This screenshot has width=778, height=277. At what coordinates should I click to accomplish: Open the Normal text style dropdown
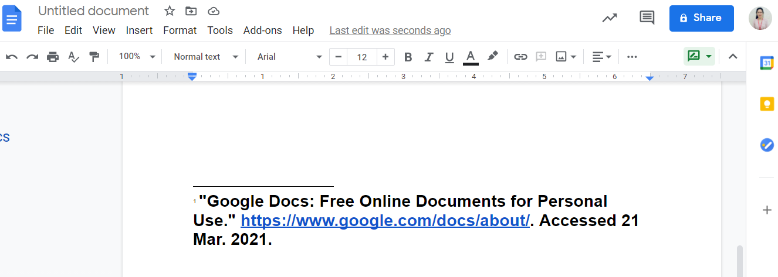(x=206, y=57)
